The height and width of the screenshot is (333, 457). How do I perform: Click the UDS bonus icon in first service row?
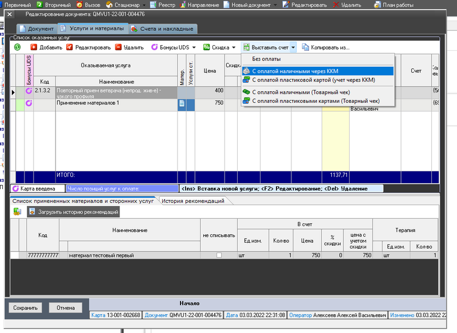click(x=29, y=91)
